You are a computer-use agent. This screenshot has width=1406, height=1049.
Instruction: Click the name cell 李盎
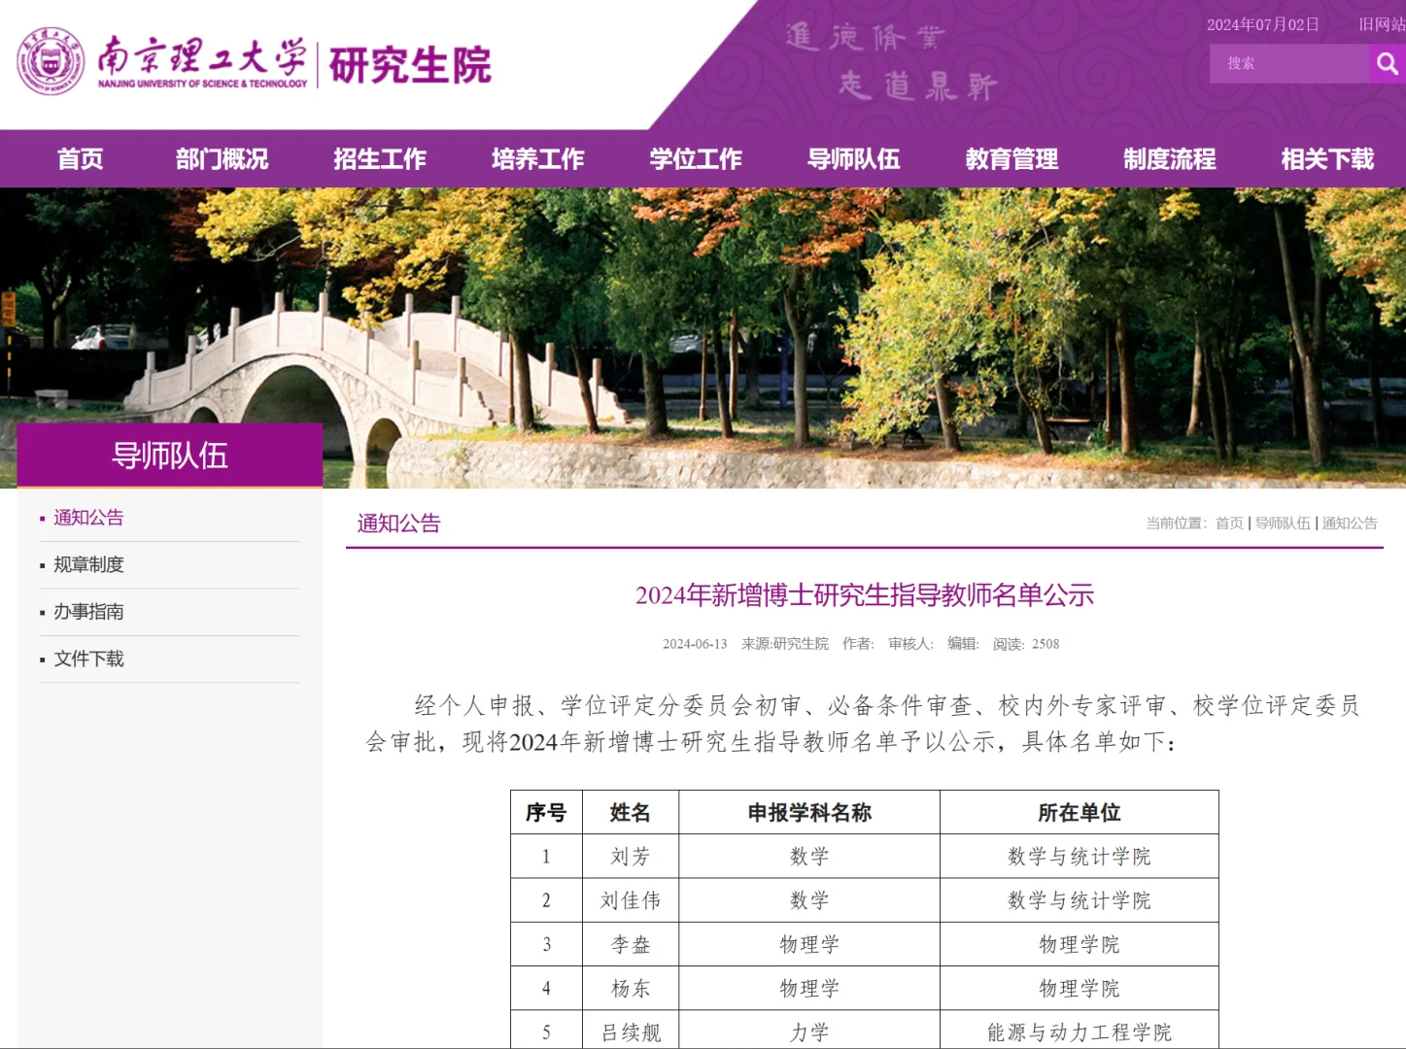[x=631, y=944]
